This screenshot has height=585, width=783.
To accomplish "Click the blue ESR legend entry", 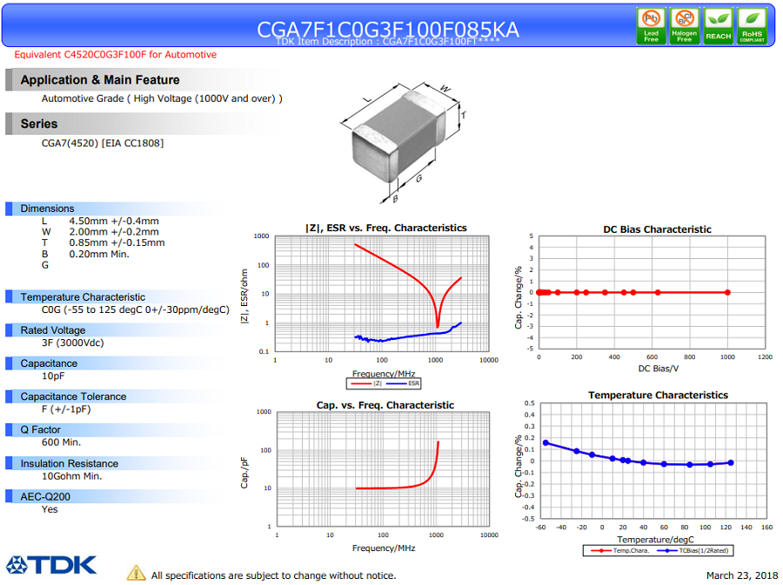I will click(403, 383).
